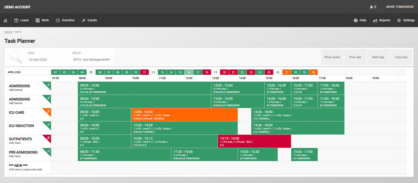Select day 01 in the April calendar strip
Viewport: 418px width, 183px height.
pyautogui.click(x=55, y=72)
